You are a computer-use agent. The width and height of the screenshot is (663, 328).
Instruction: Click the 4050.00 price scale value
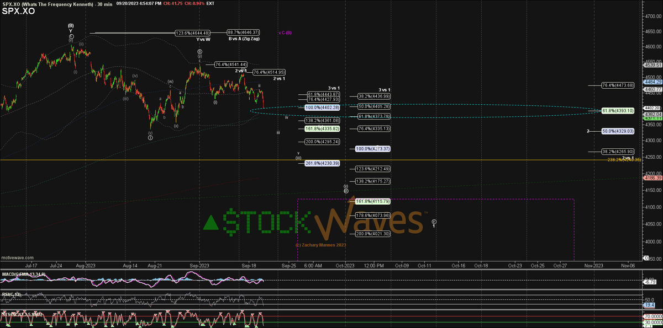[x=654, y=225]
